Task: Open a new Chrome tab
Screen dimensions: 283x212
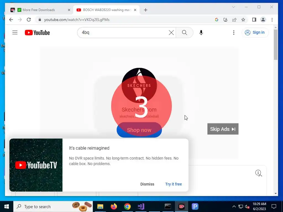Action: [x=145, y=10]
